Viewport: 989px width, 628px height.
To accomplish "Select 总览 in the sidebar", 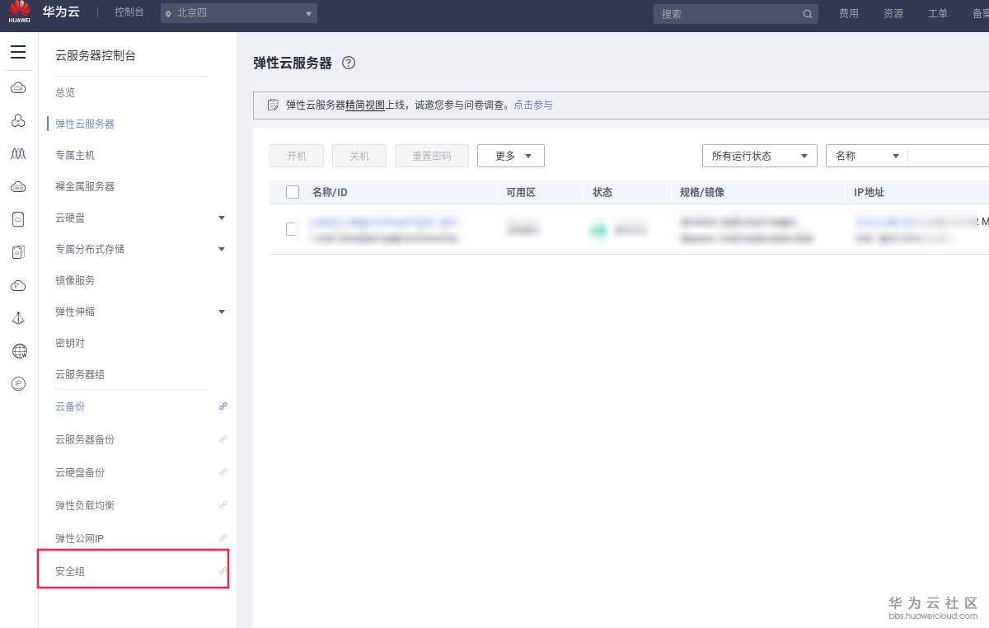I will [x=65, y=92].
